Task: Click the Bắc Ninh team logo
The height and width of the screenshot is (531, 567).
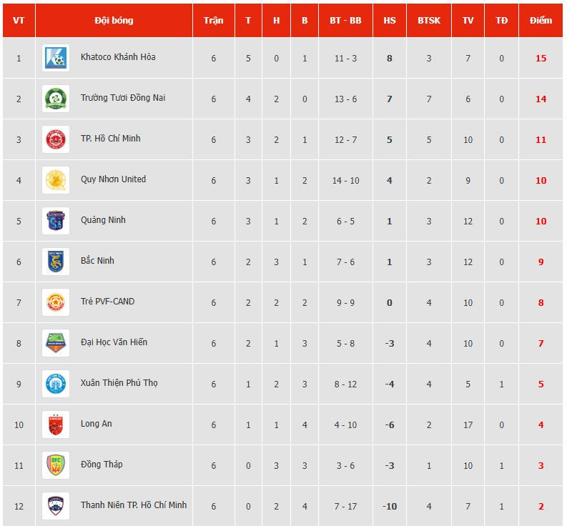Action: click(56, 262)
